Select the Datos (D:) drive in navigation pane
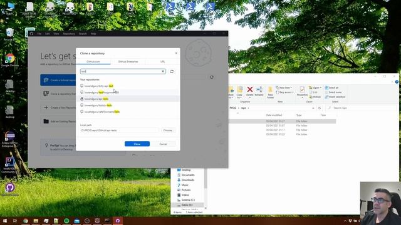Image resolution: width=401 pixels, height=225 pixels. tap(187, 205)
